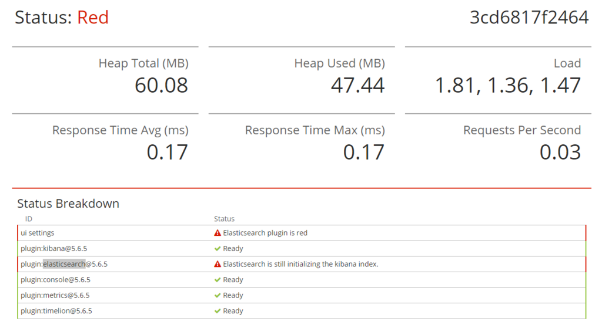Click the Load values 1.81, 1.36, 1.47
The image size is (602, 332).
[507, 86]
